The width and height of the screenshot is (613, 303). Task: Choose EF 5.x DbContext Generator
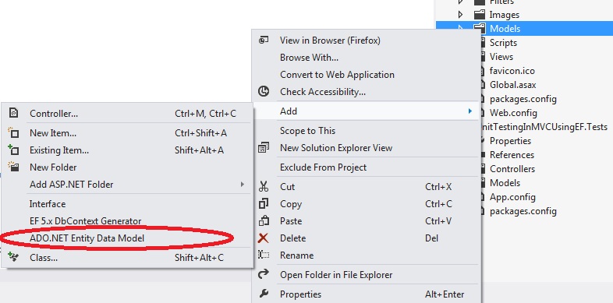pyautogui.click(x=85, y=221)
